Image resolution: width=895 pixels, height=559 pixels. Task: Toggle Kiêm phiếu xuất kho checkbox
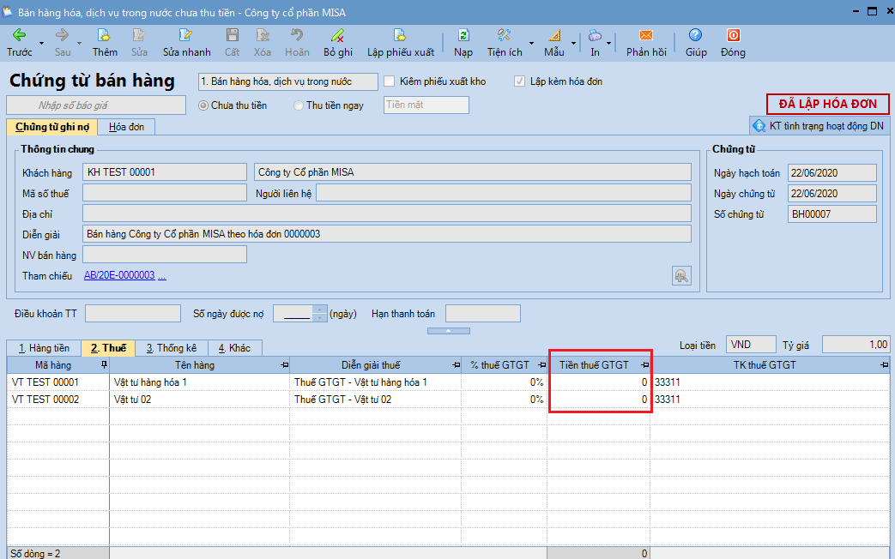click(390, 81)
